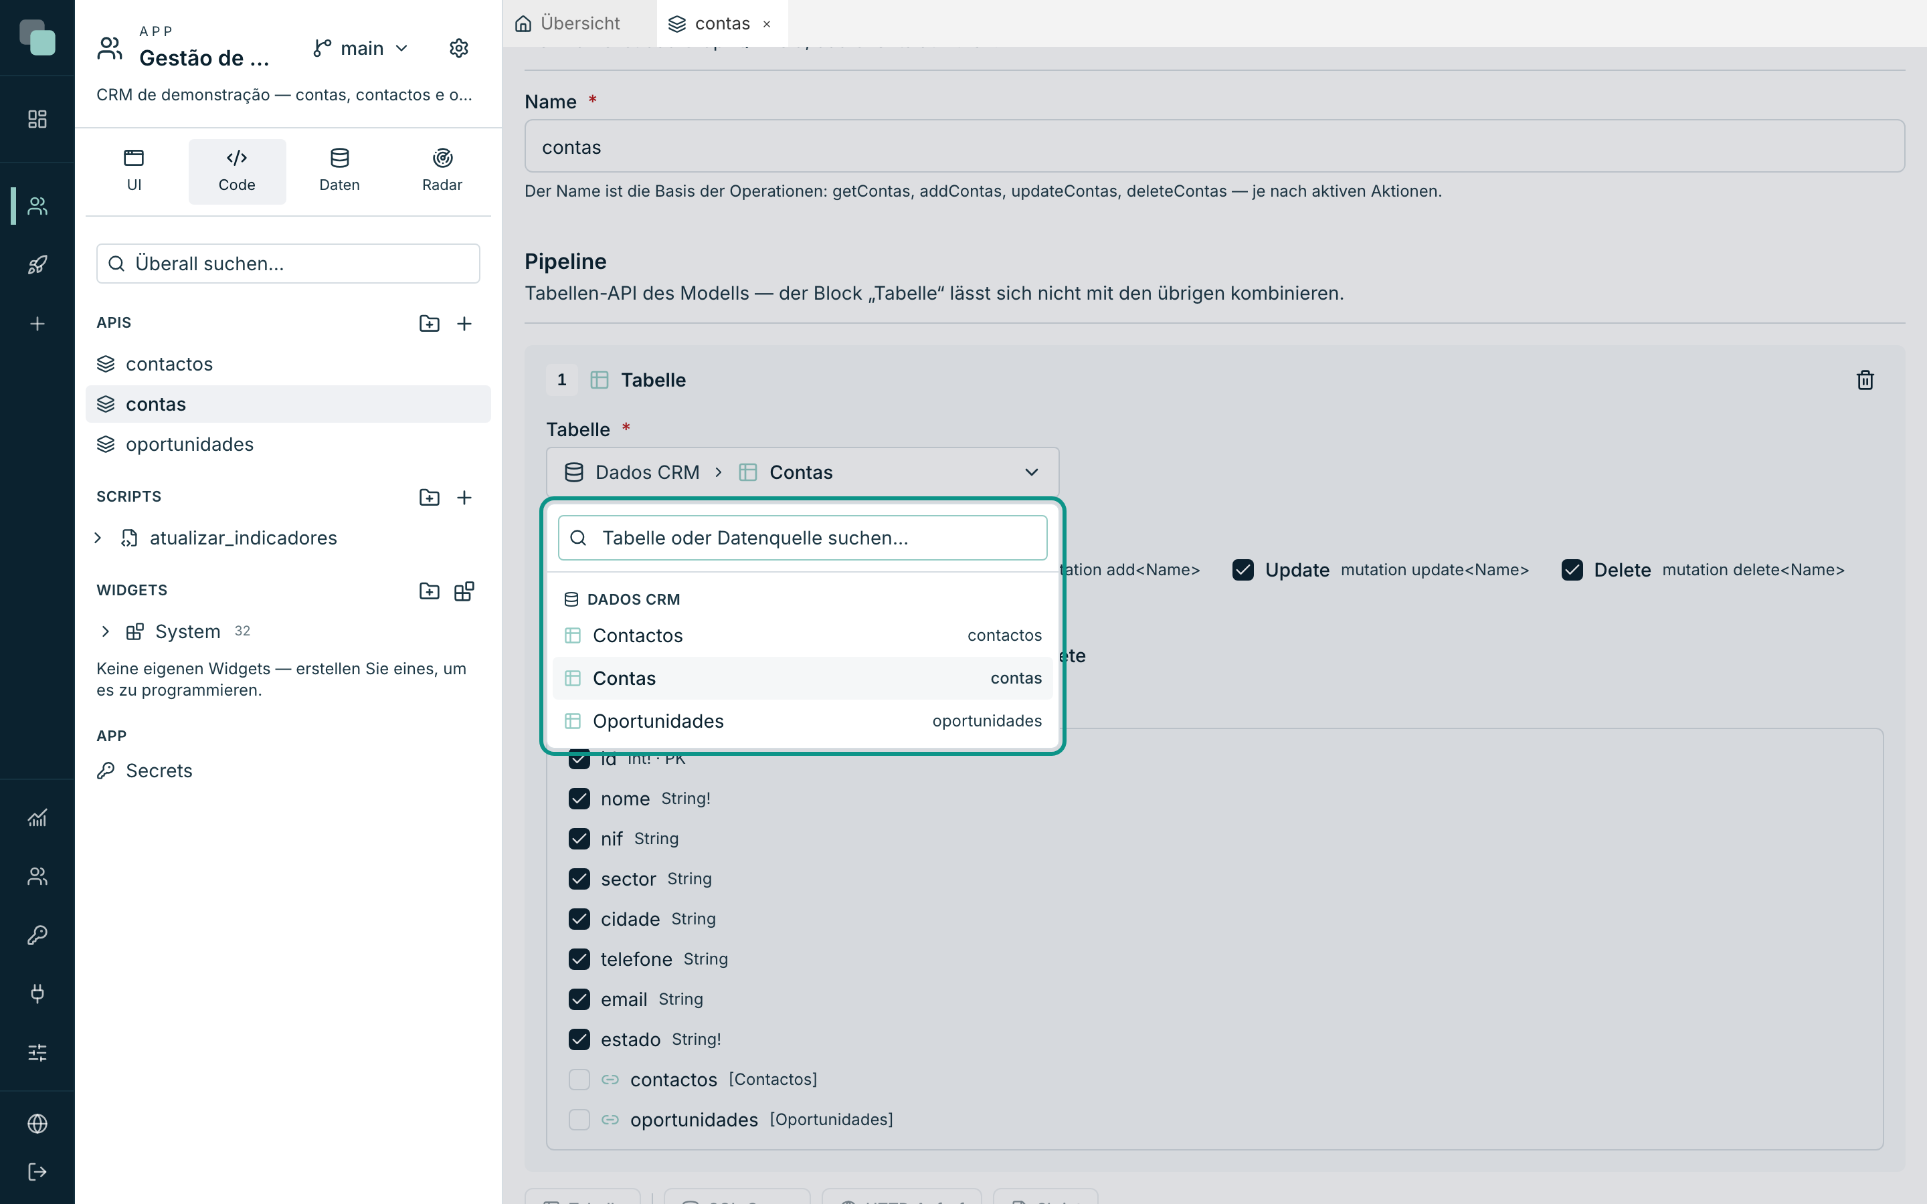Delete the Tabelle pipeline block
The height and width of the screenshot is (1204, 1927).
tap(1865, 380)
